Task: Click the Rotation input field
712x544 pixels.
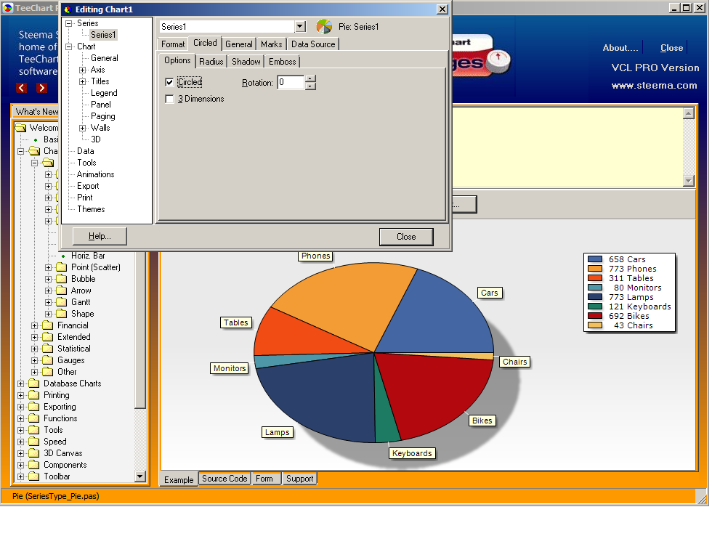Action: pos(291,82)
